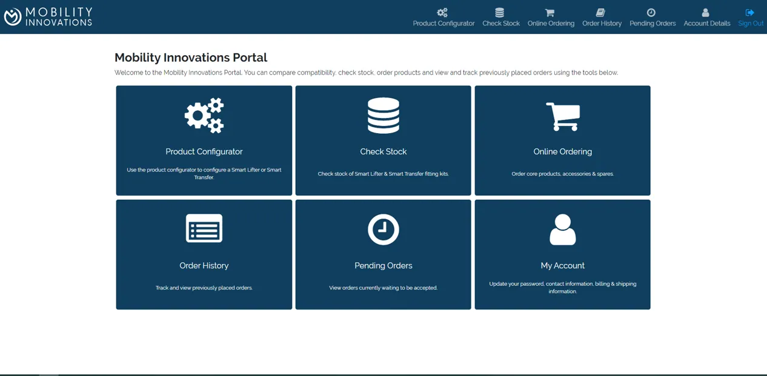767x376 pixels.
Task: Click the Order History tile title
Action: (204, 266)
